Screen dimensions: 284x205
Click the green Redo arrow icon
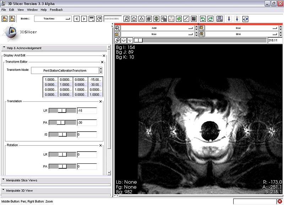pos(210,19)
